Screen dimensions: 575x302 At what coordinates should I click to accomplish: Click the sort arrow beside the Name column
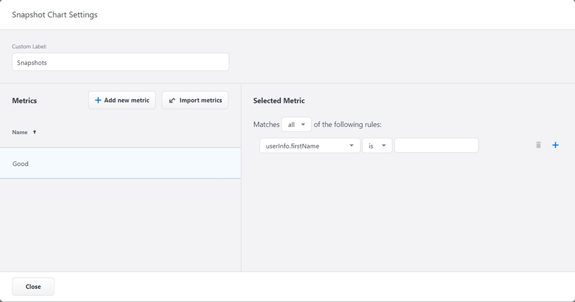point(34,132)
